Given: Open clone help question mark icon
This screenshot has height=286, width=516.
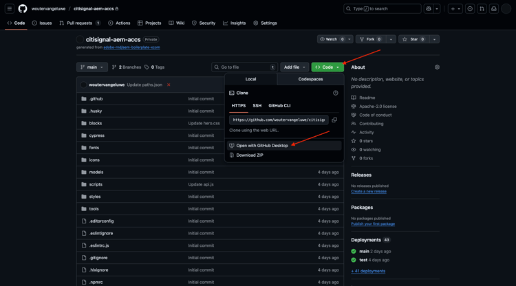Looking at the screenshot, I should (335, 93).
